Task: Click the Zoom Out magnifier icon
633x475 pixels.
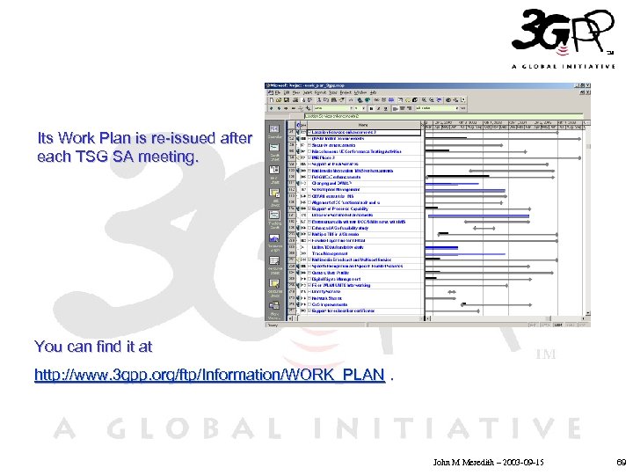Action: [431, 99]
